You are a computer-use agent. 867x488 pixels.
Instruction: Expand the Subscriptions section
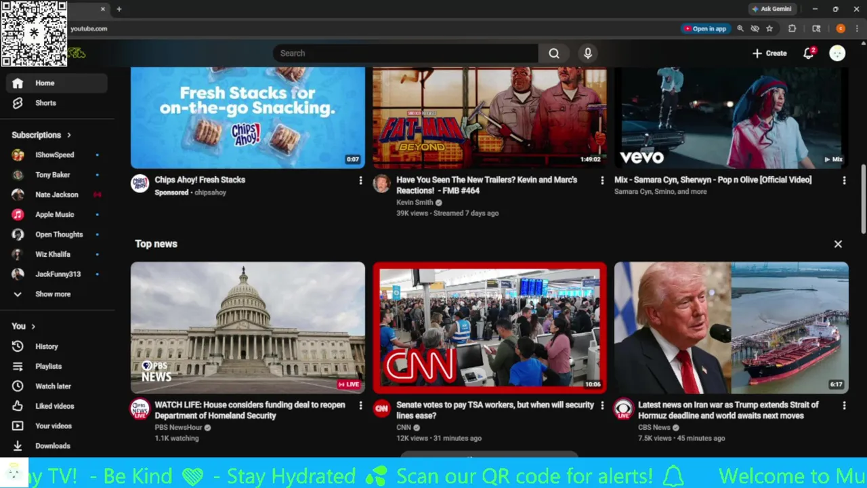41,135
